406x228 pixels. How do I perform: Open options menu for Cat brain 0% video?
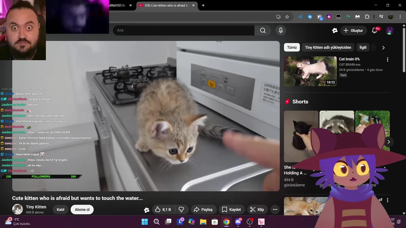click(387, 60)
